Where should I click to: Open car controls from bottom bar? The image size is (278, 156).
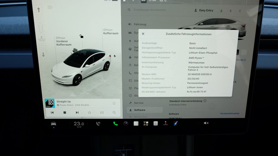coord(53,123)
